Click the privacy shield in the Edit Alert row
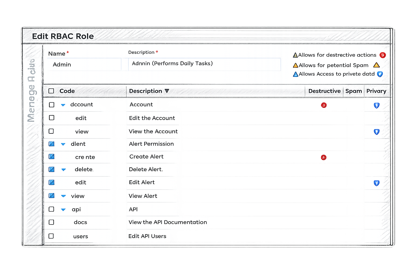The image size is (414, 276). click(377, 183)
